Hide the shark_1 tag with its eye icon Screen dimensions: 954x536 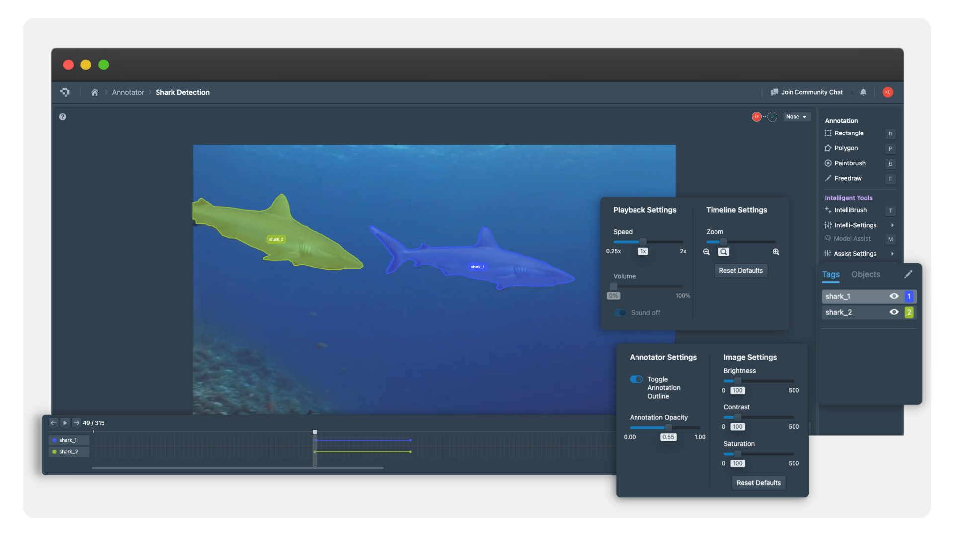tap(894, 296)
